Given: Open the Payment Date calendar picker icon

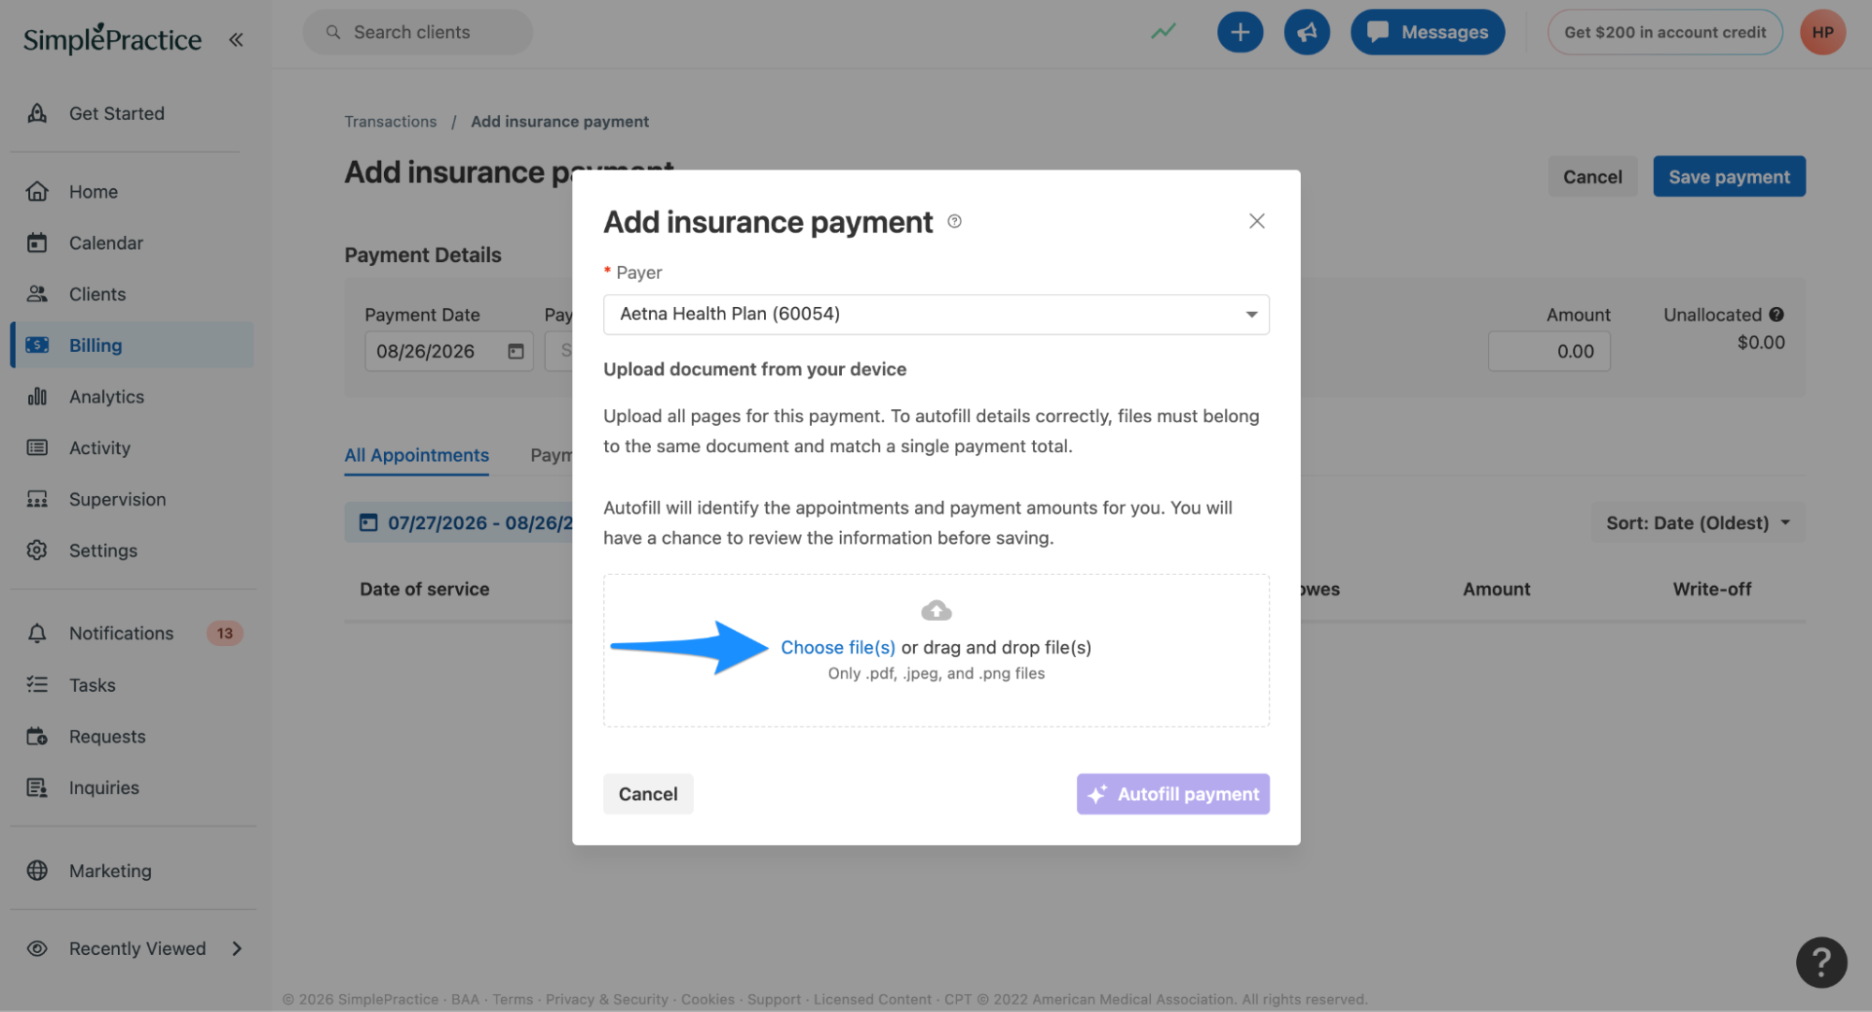Looking at the screenshot, I should [515, 352].
